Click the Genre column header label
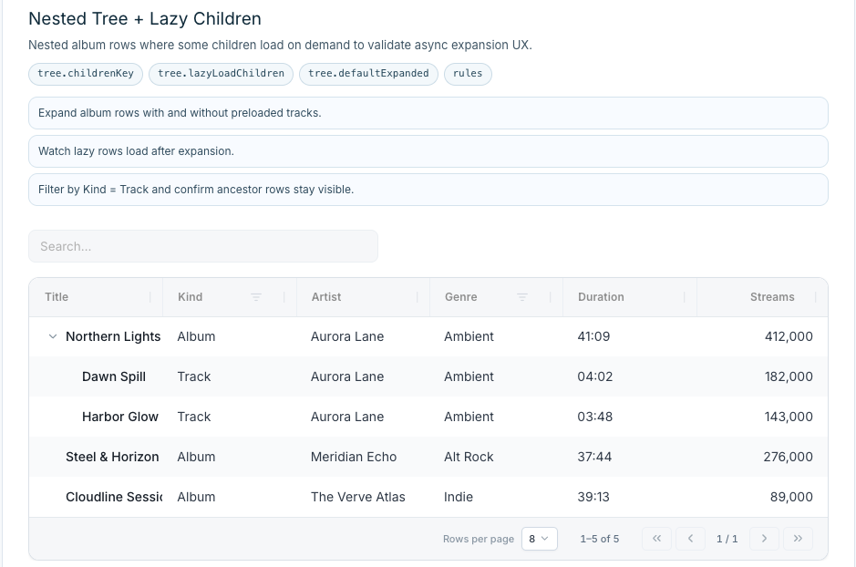Screen dimensions: 856x567 pos(460,297)
